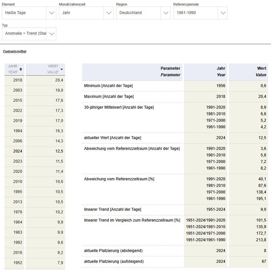This screenshot has height=270, width=271.
Task: Open the Typ dropdown showing Anomalie + Trend
Action: click(x=29, y=34)
